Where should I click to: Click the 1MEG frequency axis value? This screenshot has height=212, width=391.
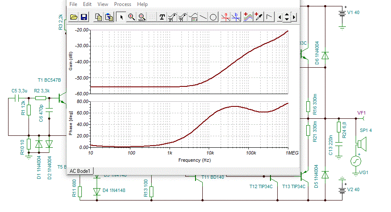[x=292, y=153]
